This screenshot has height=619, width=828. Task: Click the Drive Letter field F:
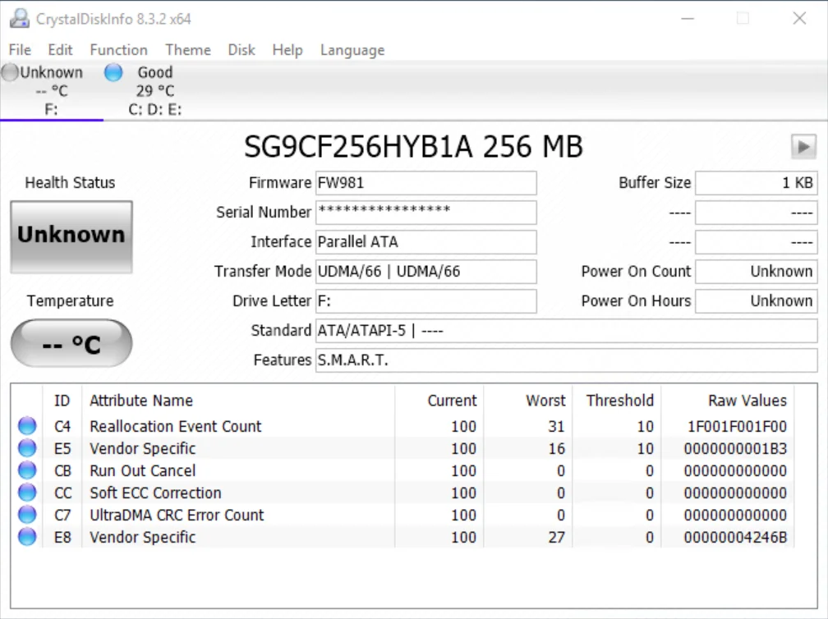tap(426, 301)
